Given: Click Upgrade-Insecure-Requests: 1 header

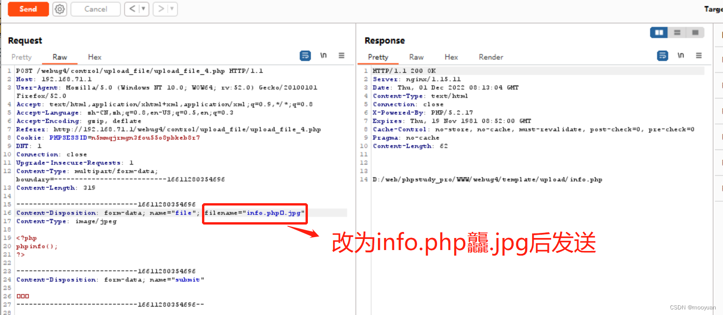Looking at the screenshot, I should (75, 163).
